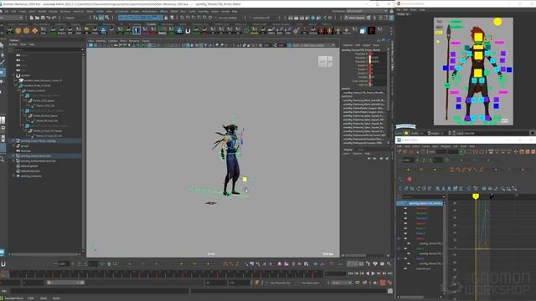Select Translate X channel in Graph Editor outliner
This screenshot has height=301, width=536.
tap(422, 208)
